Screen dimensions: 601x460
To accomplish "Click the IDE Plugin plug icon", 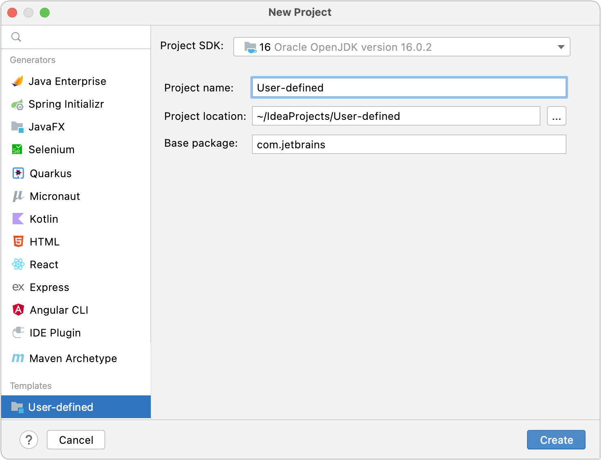I will click(x=18, y=332).
